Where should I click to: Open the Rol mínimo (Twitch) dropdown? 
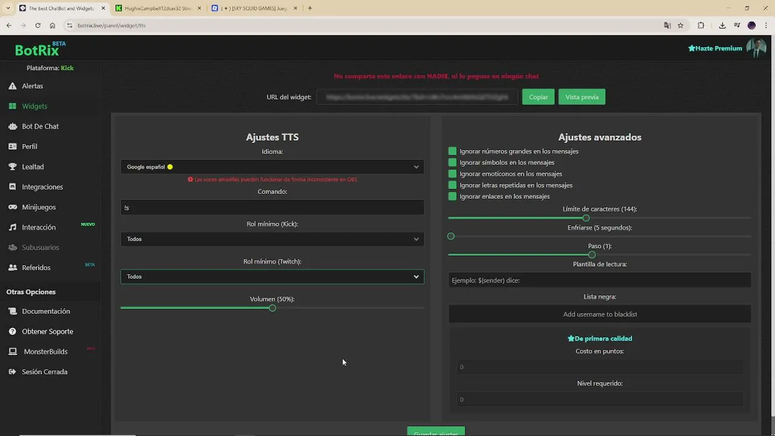click(272, 276)
